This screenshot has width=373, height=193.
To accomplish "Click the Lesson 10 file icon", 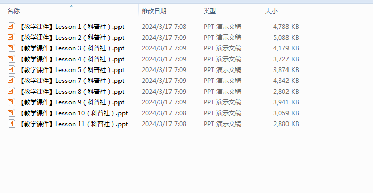I will pyautogui.click(x=11, y=113).
